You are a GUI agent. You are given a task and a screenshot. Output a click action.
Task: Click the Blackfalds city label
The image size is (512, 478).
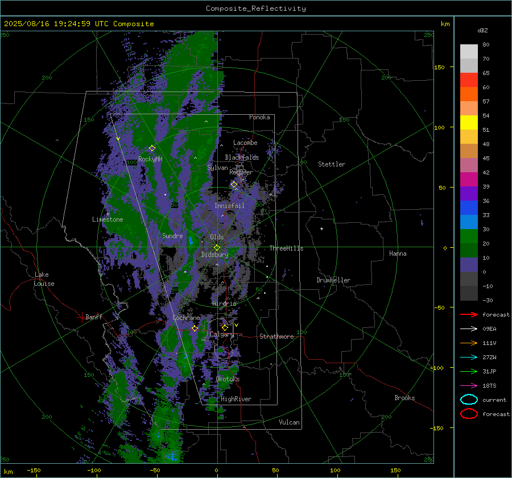(x=242, y=157)
